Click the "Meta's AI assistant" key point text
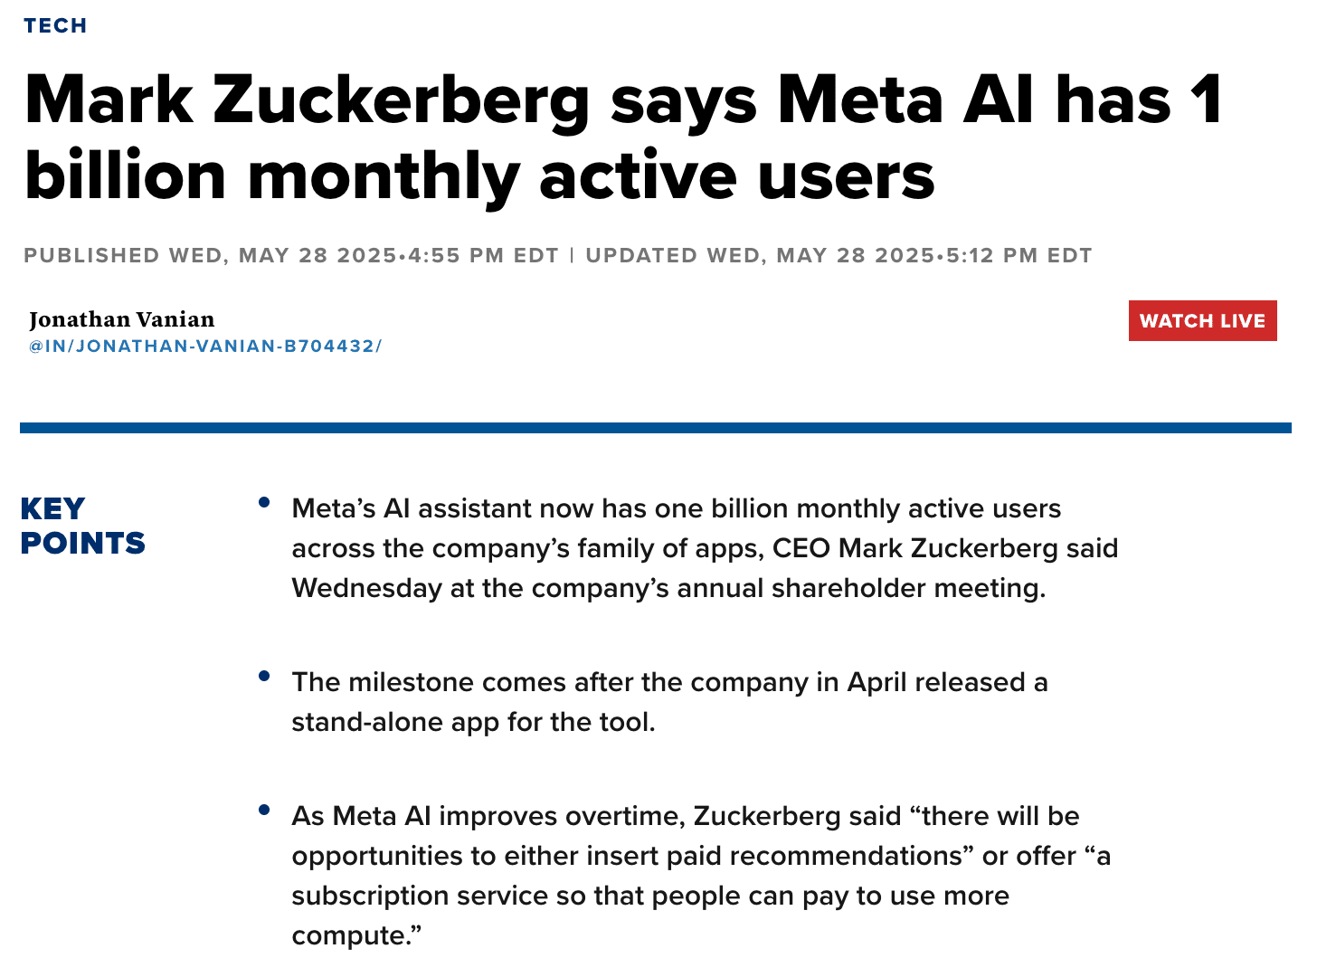Screen dimensions: 1317x977 676,509
